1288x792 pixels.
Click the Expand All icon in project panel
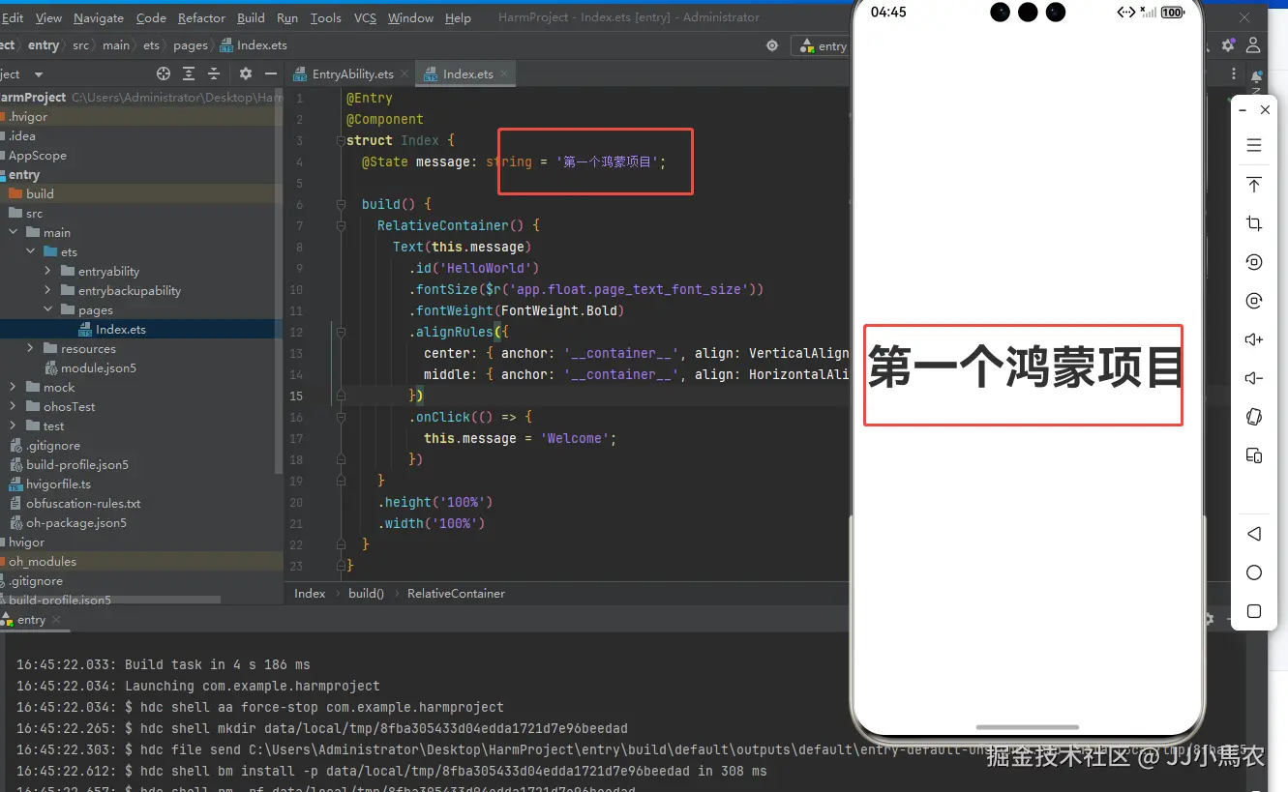point(189,73)
